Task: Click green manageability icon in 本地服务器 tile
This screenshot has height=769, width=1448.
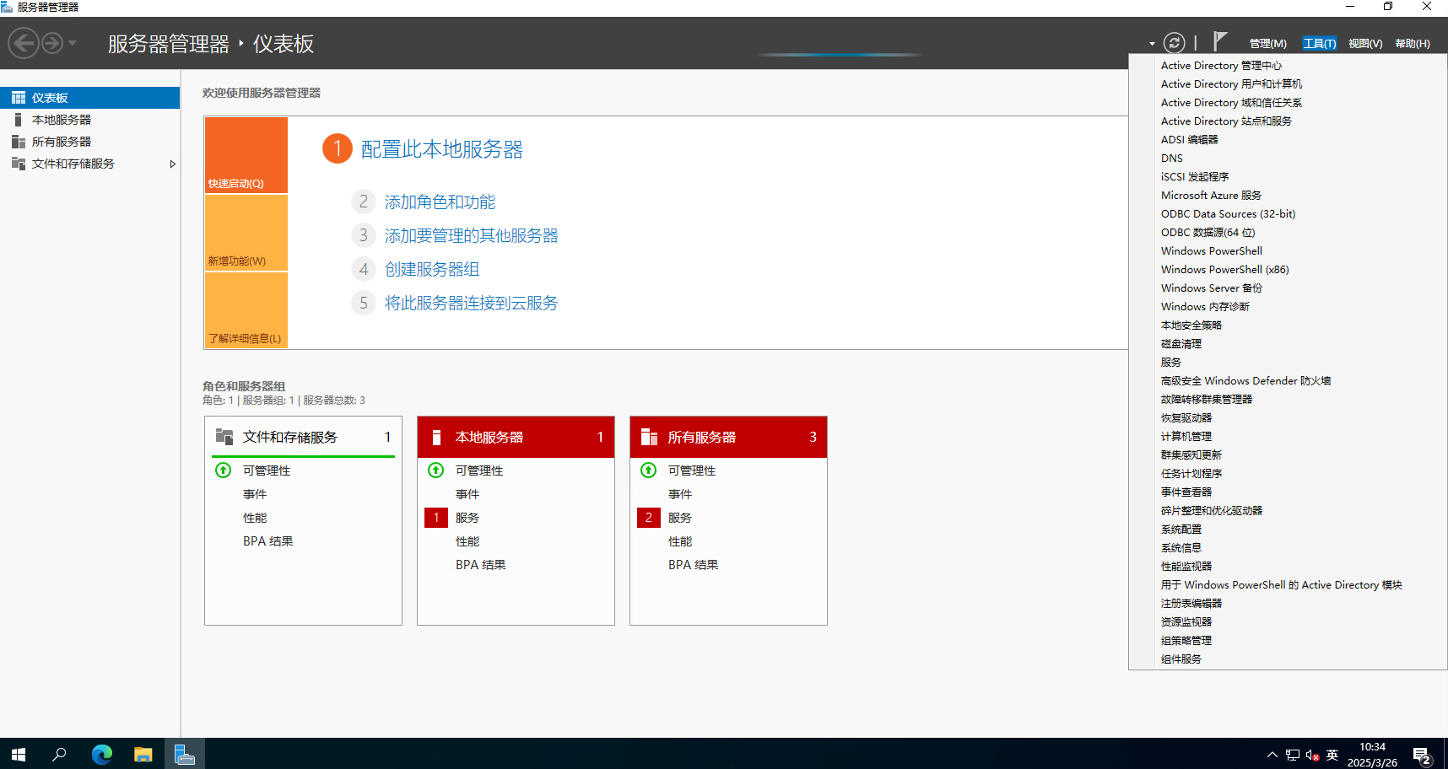Action: pos(435,471)
